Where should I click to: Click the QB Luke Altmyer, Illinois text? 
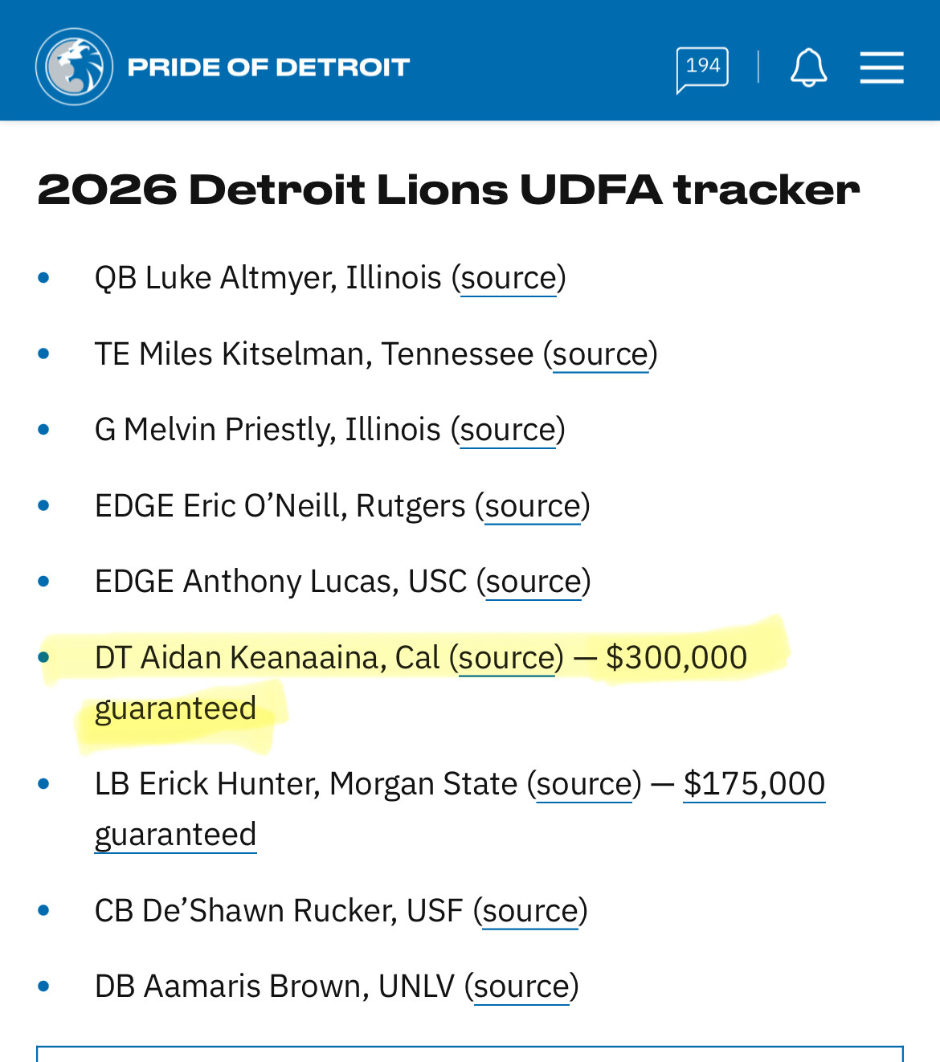(268, 278)
